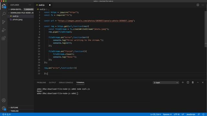Split the editor to the right

(198, 5)
